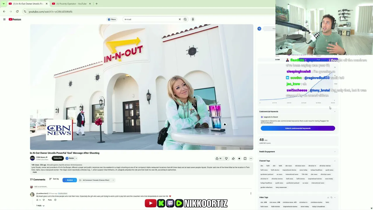Screen dimensions: 373x210
Task: Go to YouTube Premium home logo
Action: (15, 19)
